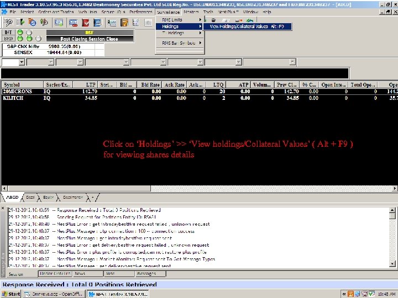Screen dimensions: 398x298
Task: Open the sixth combo box dropdown arrow
Action: click(x=201, y=62)
